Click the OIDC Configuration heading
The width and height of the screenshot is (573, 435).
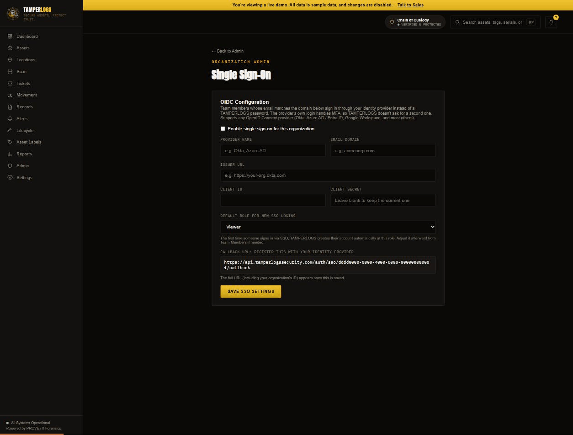click(x=244, y=102)
